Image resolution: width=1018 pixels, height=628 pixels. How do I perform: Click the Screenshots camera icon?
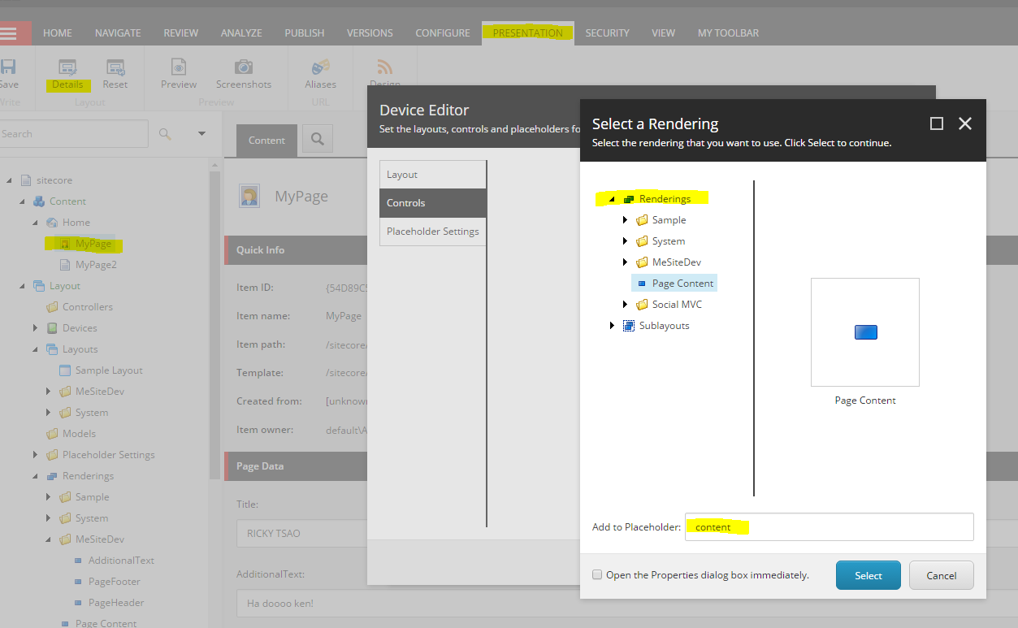[244, 68]
